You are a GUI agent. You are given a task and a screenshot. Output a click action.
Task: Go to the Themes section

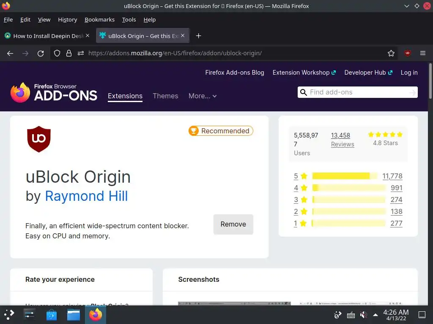[x=165, y=96]
